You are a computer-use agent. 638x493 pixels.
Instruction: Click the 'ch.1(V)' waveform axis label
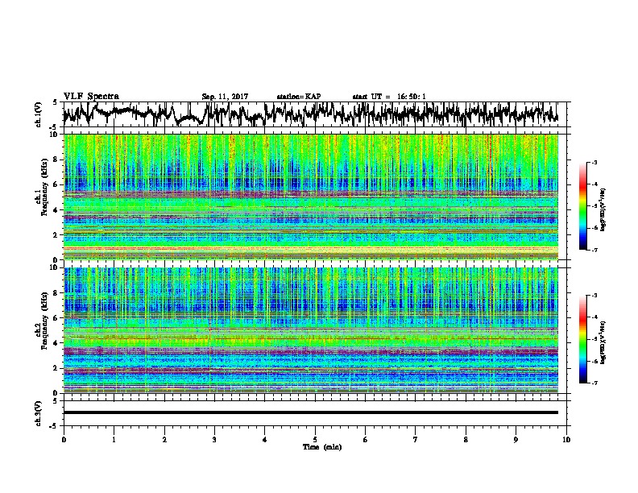pyautogui.click(x=39, y=114)
